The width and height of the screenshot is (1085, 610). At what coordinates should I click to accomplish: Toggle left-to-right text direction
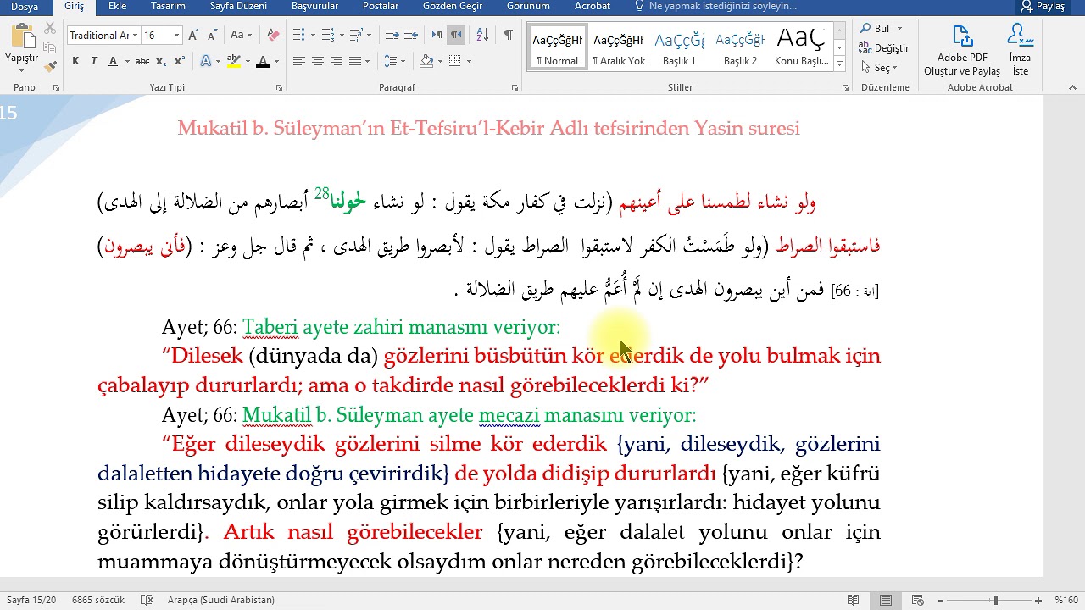437,36
